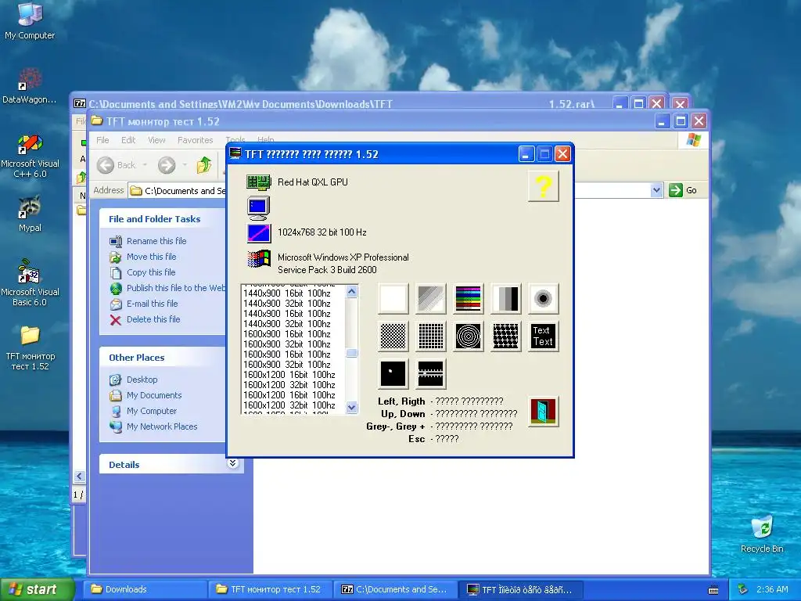
Task: Open the Favorites menu in Explorer
Action: (195, 140)
